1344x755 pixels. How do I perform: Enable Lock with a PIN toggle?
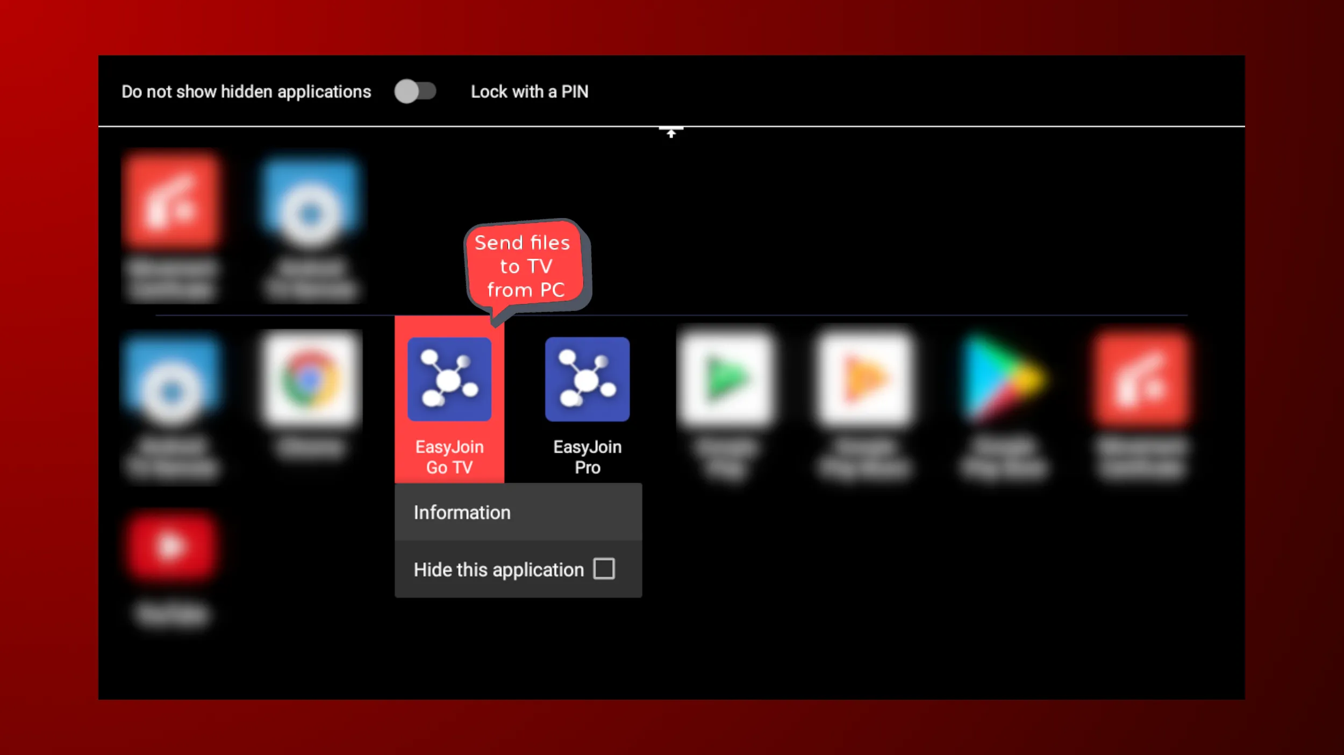pyautogui.click(x=529, y=91)
